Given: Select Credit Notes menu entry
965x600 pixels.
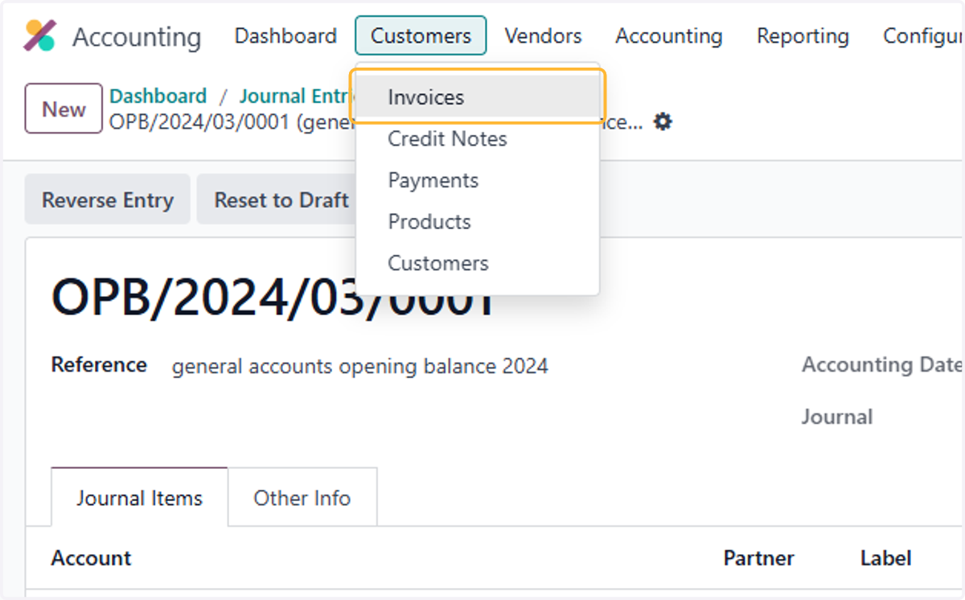Looking at the screenshot, I should [478, 139].
